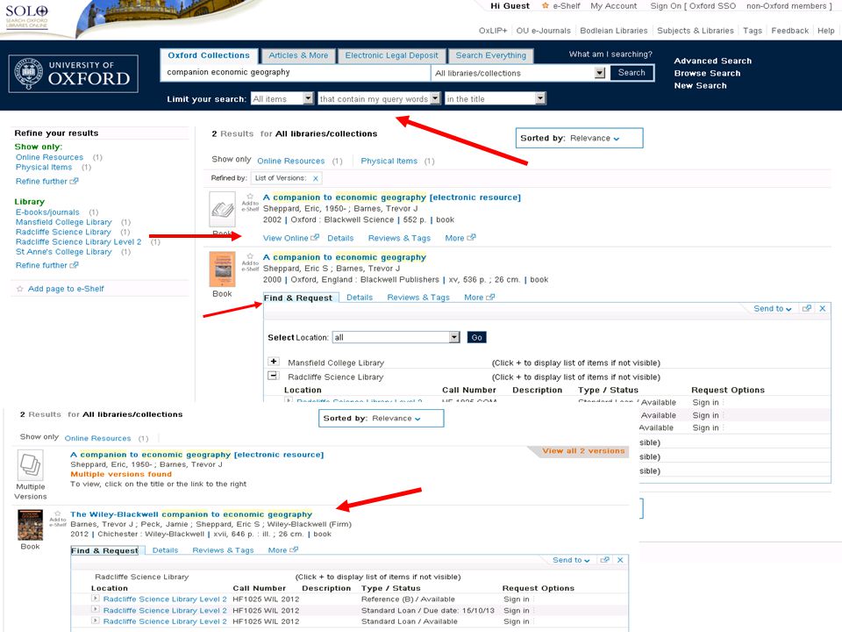Switch to the Search Everything tab
This screenshot has width=842, height=632.
point(491,55)
